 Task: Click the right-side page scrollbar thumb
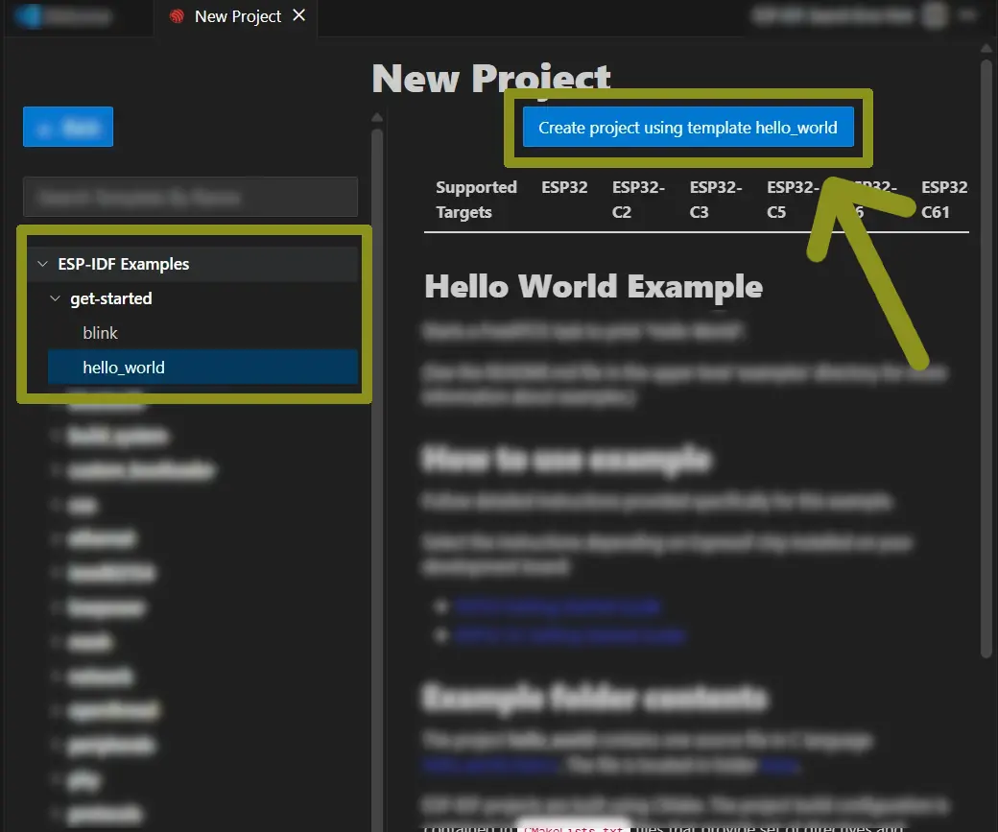point(986,355)
